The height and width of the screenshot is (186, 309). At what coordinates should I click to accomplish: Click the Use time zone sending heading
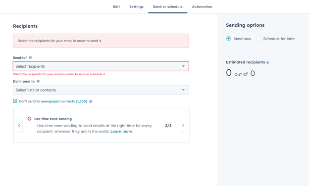click(53, 119)
